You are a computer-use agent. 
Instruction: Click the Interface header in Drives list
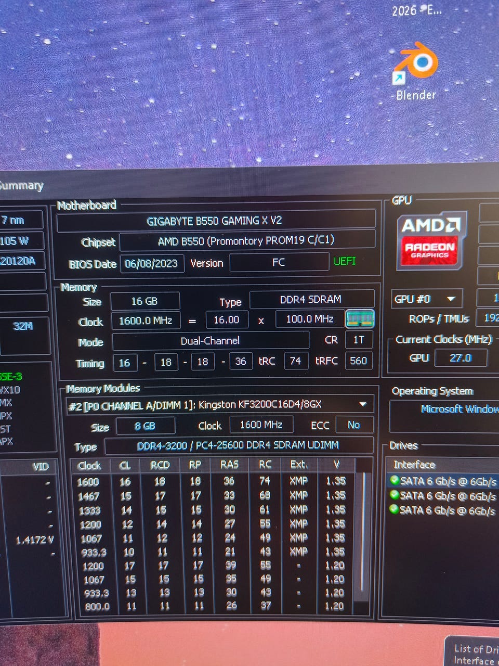(x=414, y=465)
